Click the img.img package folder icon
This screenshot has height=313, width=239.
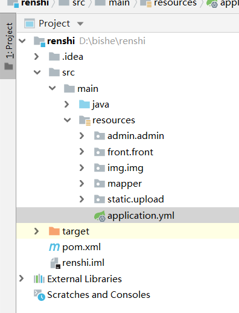(100, 167)
